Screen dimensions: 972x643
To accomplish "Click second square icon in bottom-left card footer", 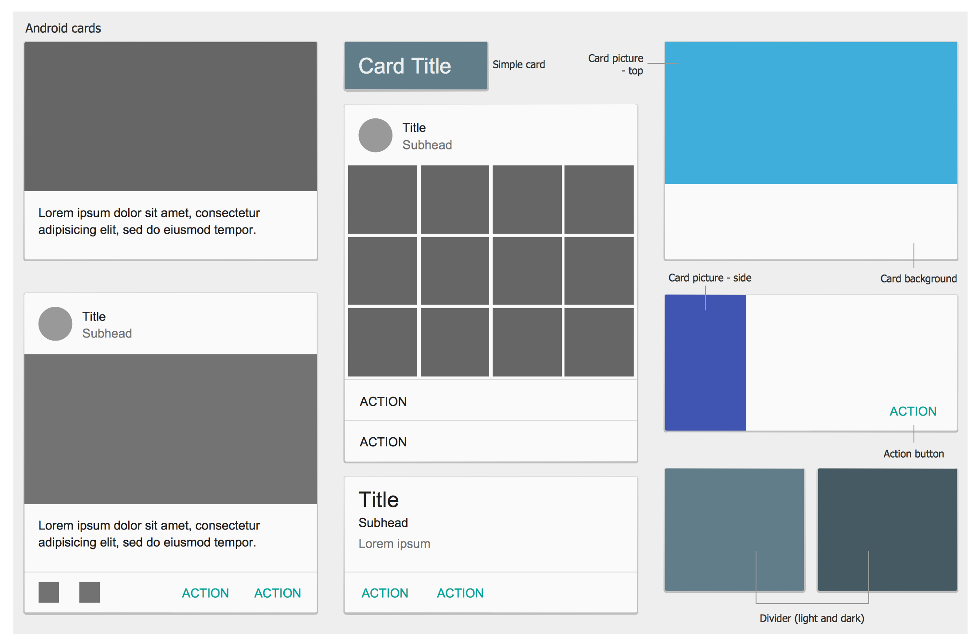I will click(89, 592).
